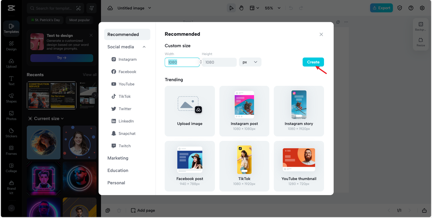Open the Upload sidebar panel
This screenshot has height=218, width=432.
pos(11,63)
